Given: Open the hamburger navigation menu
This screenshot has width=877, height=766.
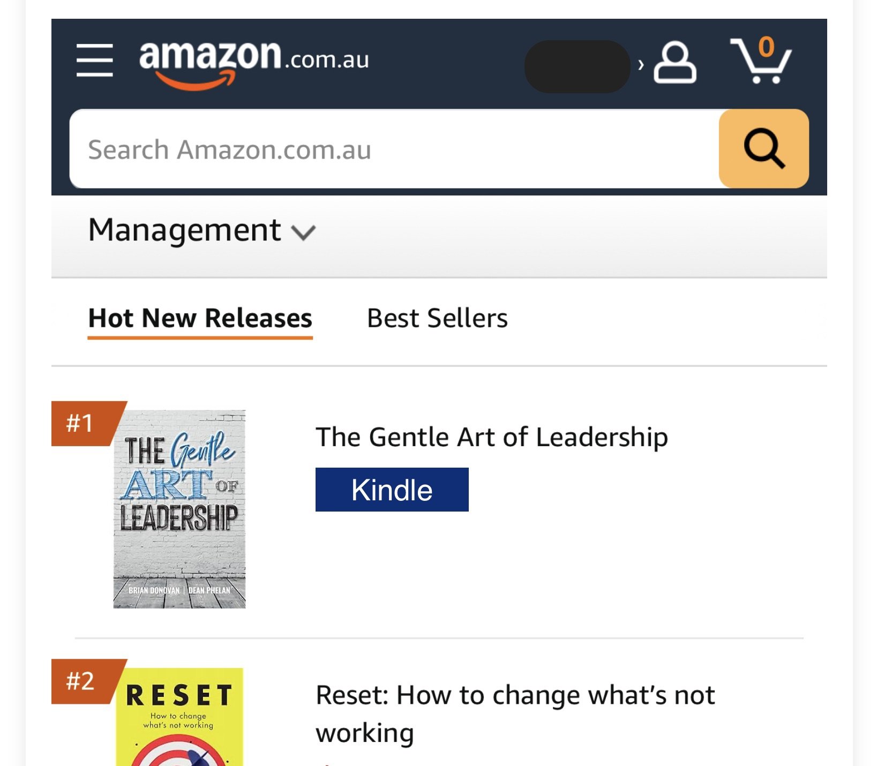Looking at the screenshot, I should 94,60.
